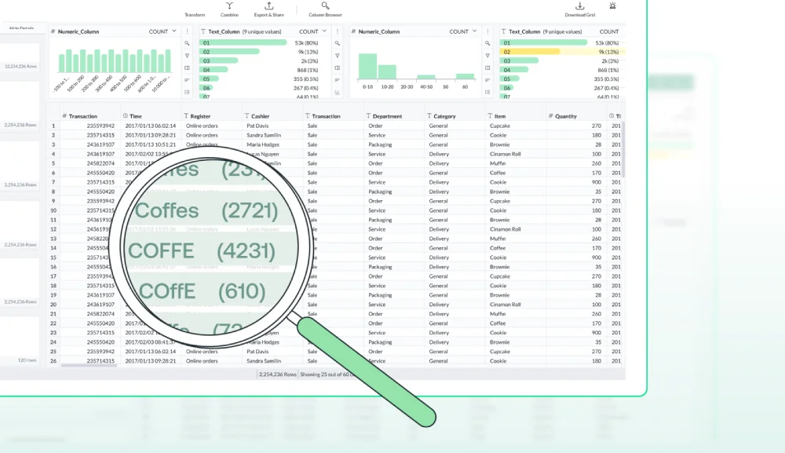Click filter funnel icon left of second Numeric_Column
The height and width of the screenshot is (453, 785).
coord(337,56)
